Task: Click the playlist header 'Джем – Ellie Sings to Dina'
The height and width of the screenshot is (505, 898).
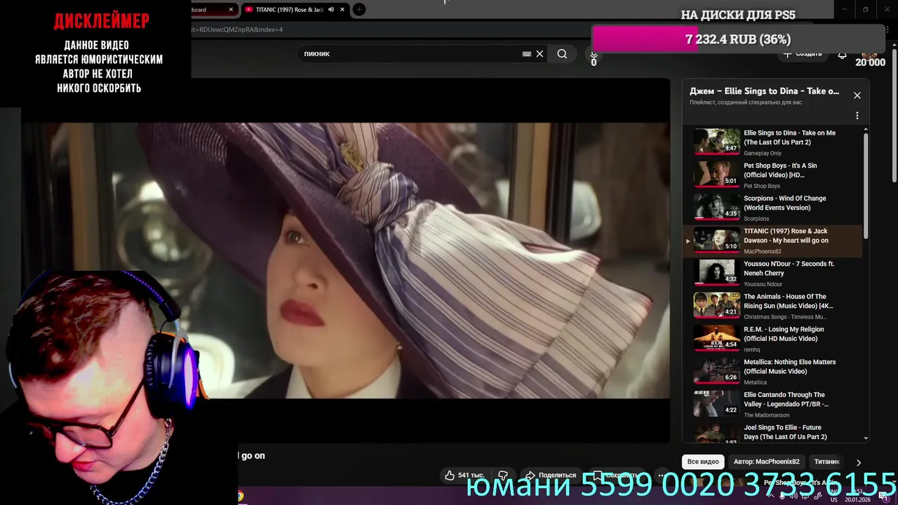Action: (x=764, y=91)
